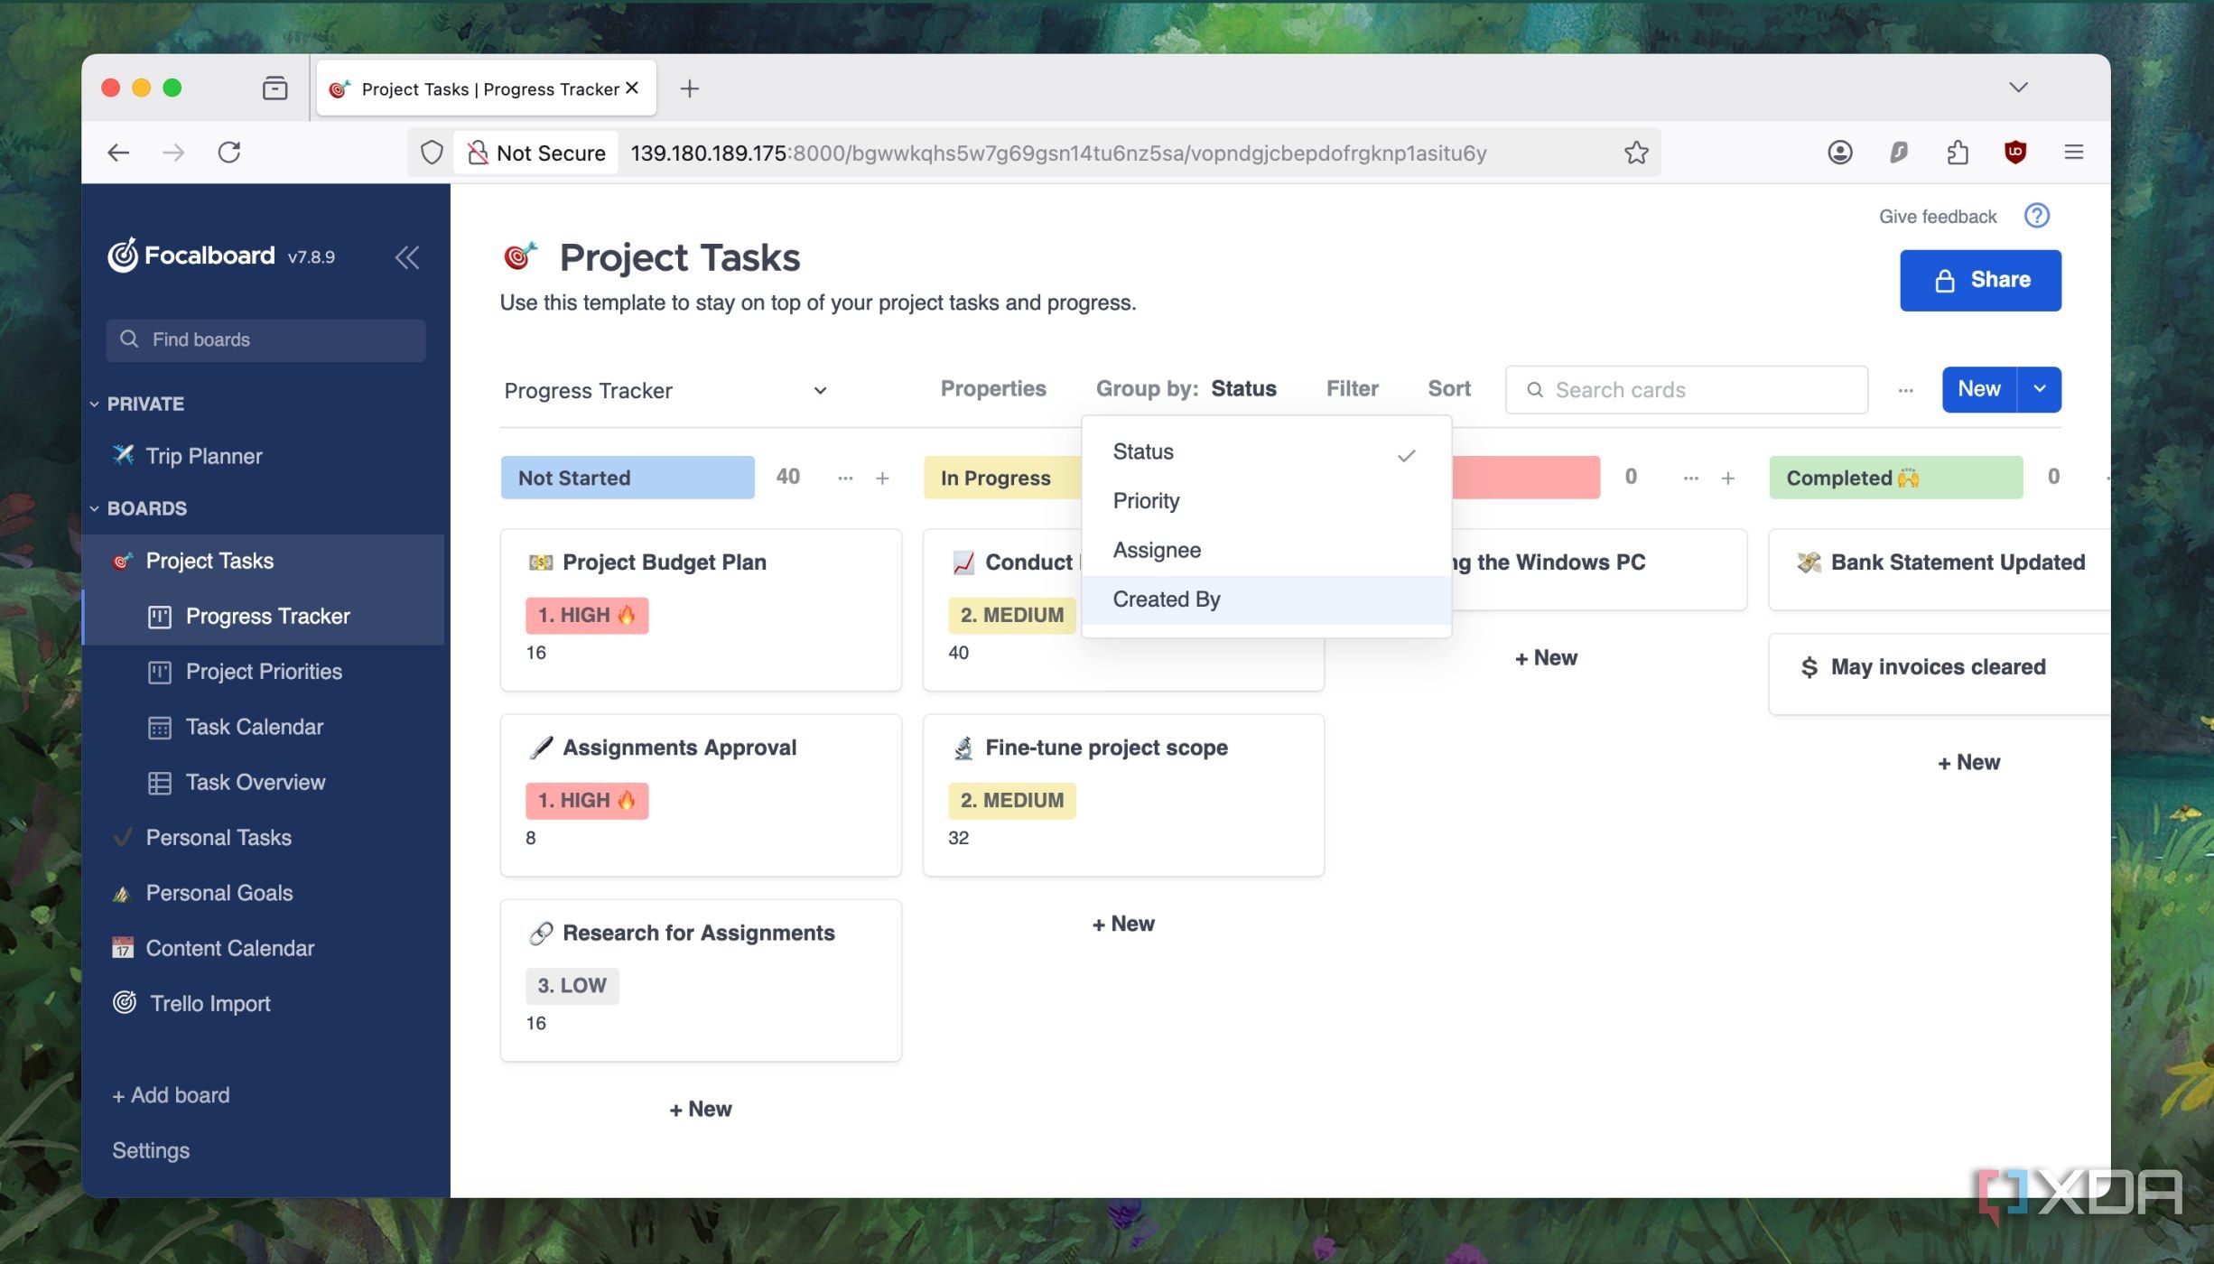This screenshot has width=2214, height=1264.
Task: Click Task Calendar view icon
Action: tap(159, 727)
